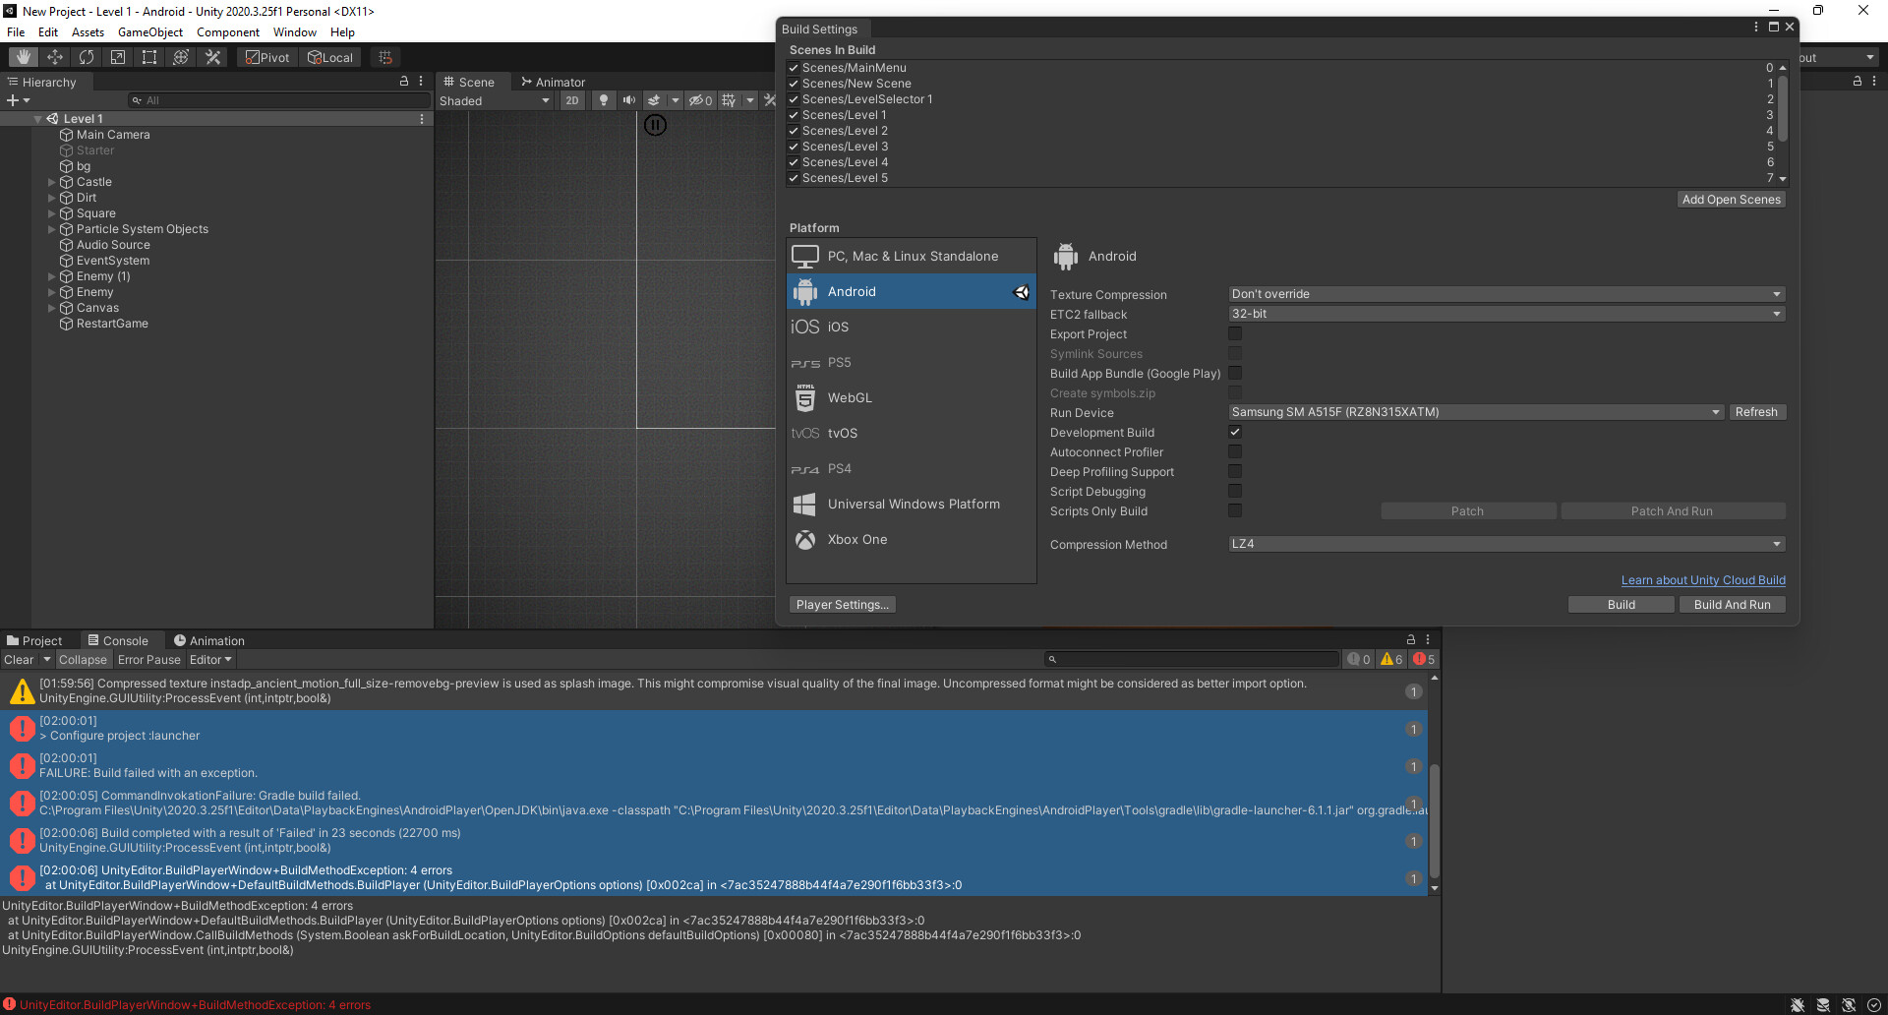1888x1015 pixels.
Task: Open the create menu with the plus icon
Action: tap(12, 99)
